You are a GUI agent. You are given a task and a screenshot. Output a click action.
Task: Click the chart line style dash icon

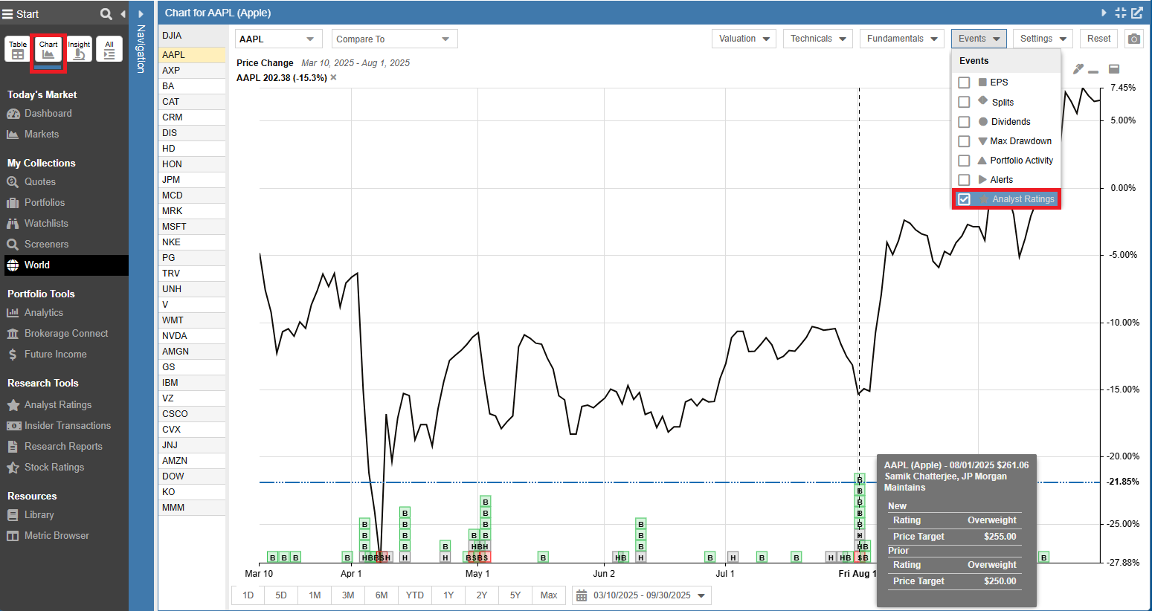point(1093,72)
